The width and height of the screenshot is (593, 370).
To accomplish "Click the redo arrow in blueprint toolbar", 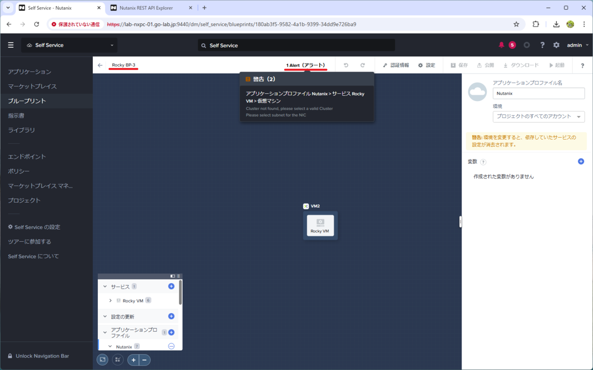I will pyautogui.click(x=362, y=65).
